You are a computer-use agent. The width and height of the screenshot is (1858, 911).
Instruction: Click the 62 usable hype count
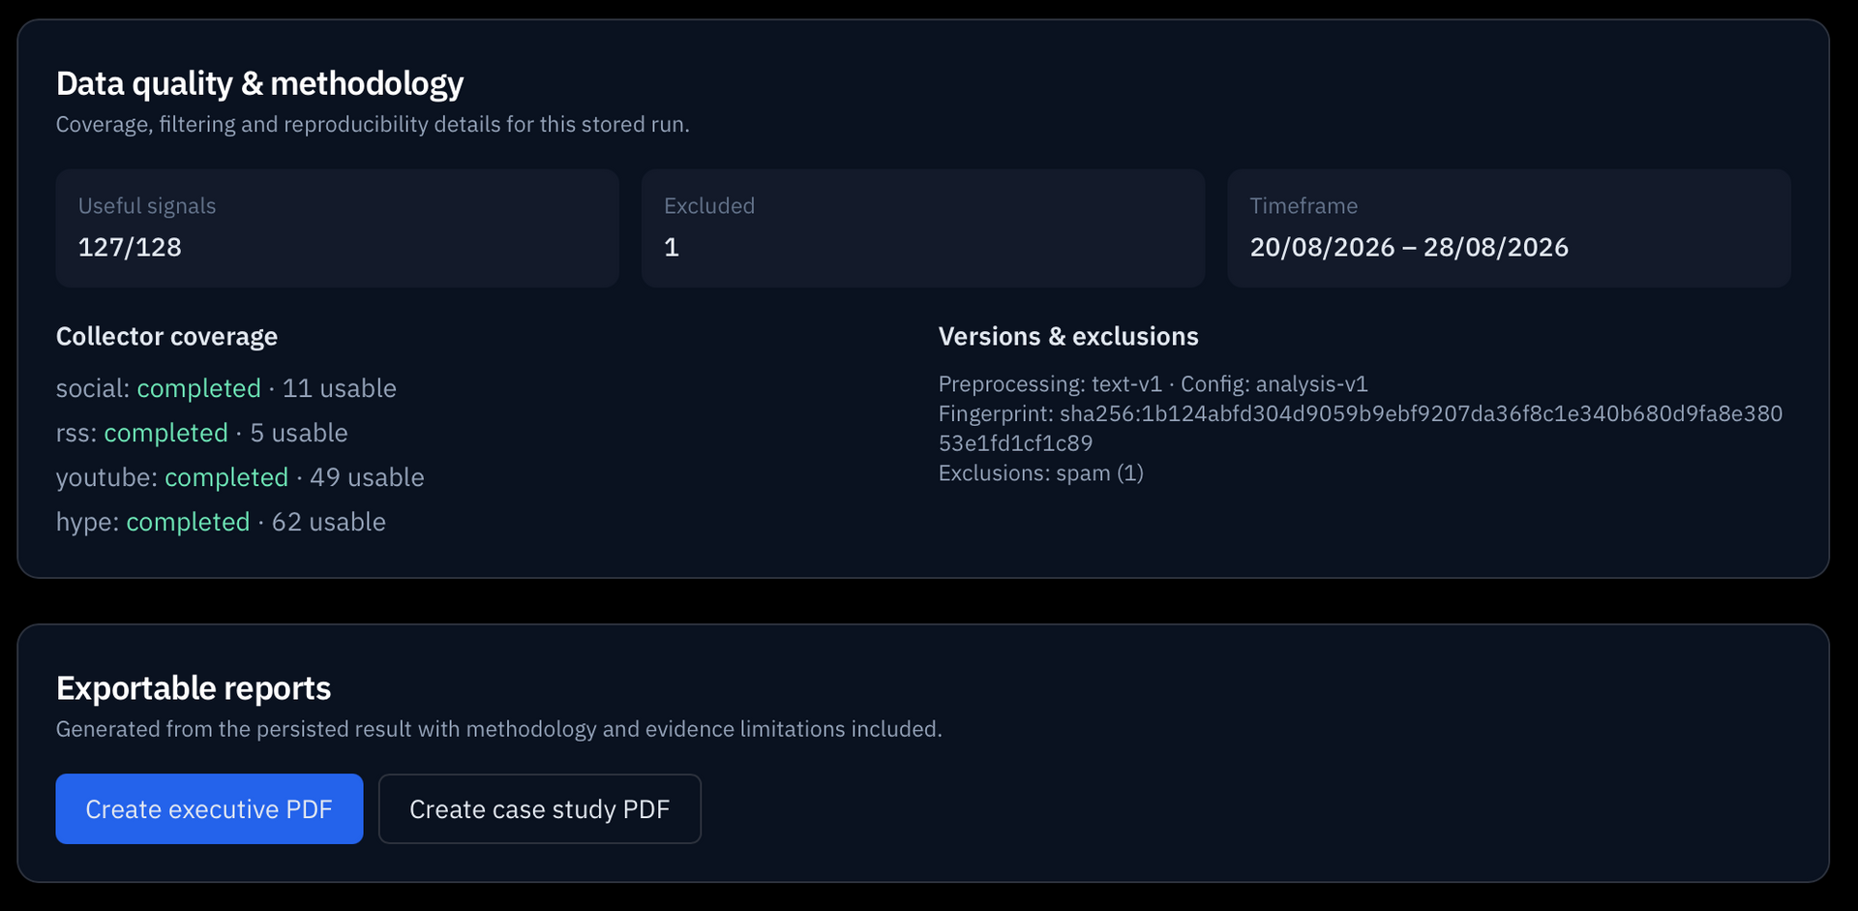click(329, 522)
